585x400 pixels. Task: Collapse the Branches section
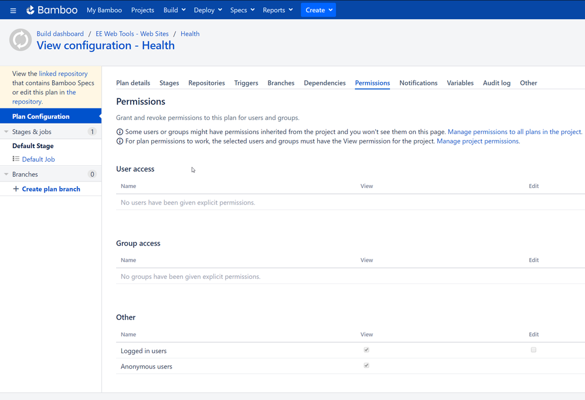6,174
